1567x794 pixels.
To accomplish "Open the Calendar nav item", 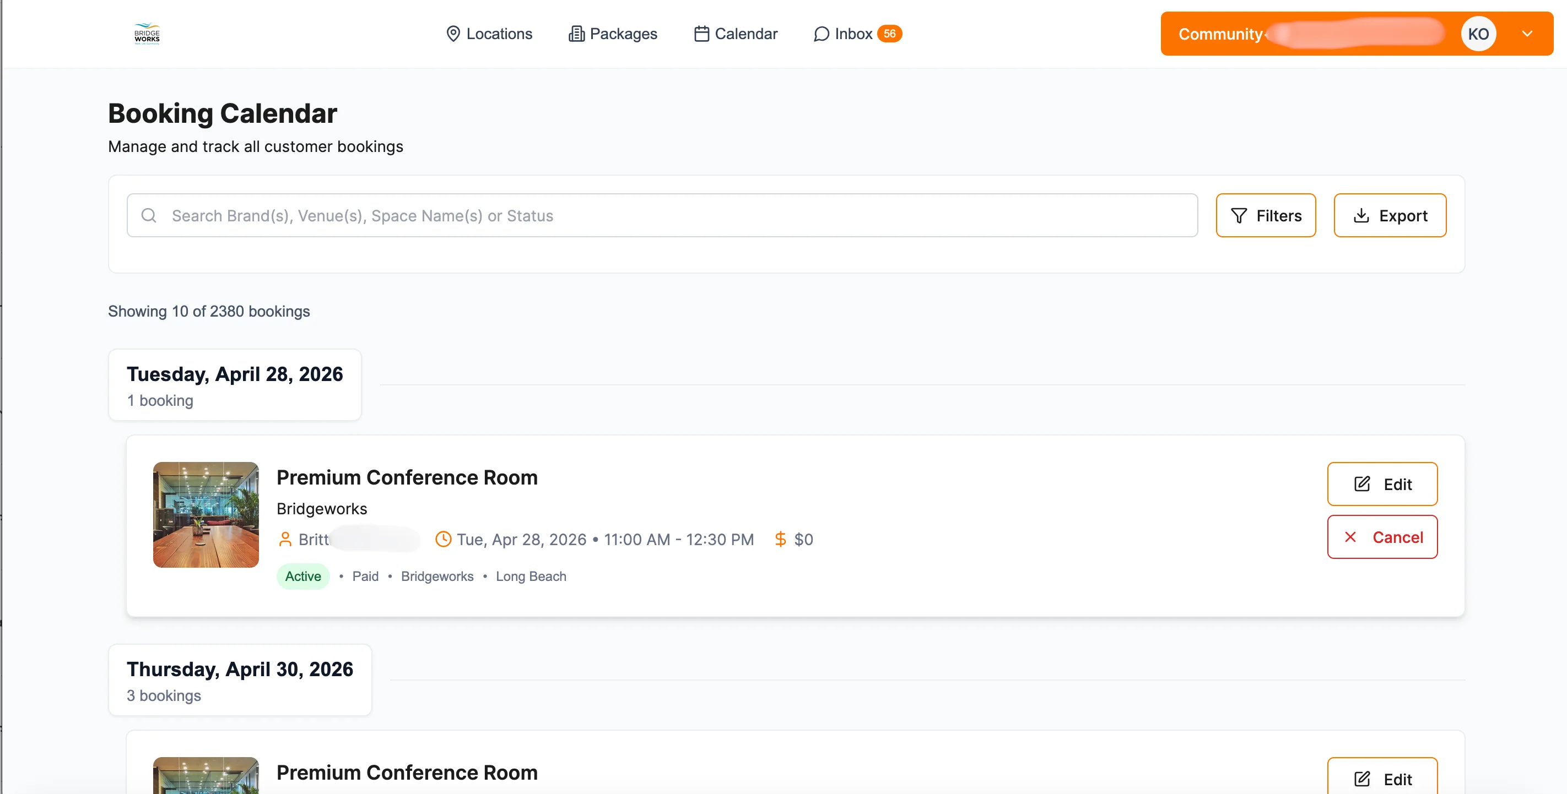I will coord(736,34).
